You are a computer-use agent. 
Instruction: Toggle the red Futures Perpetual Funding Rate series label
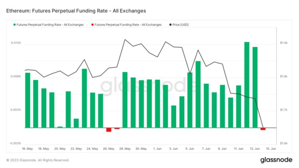click(128, 25)
